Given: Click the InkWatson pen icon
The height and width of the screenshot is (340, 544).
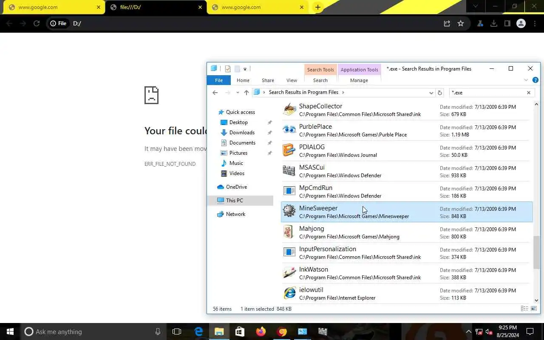Looking at the screenshot, I should 289,273.
